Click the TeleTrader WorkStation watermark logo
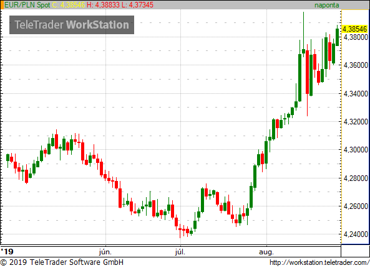370x268 pixels. coord(72,25)
